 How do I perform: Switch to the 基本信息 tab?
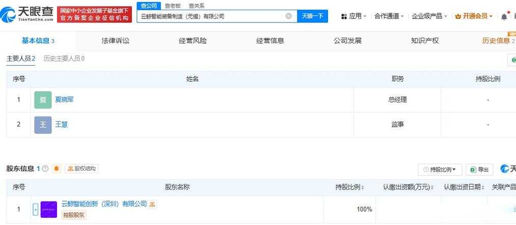pos(38,41)
